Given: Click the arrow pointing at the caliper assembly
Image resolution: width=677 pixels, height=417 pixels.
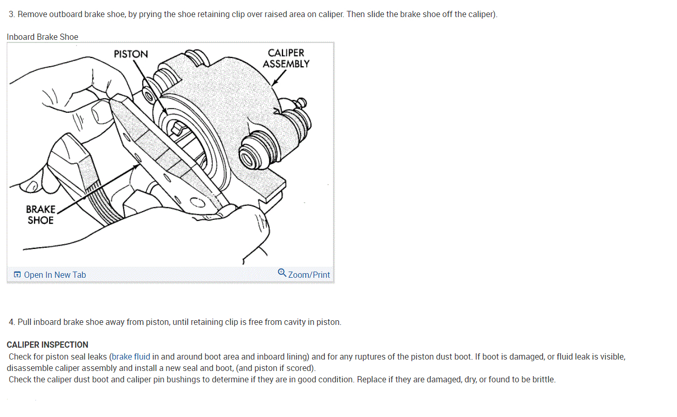Looking at the screenshot, I should (279, 77).
